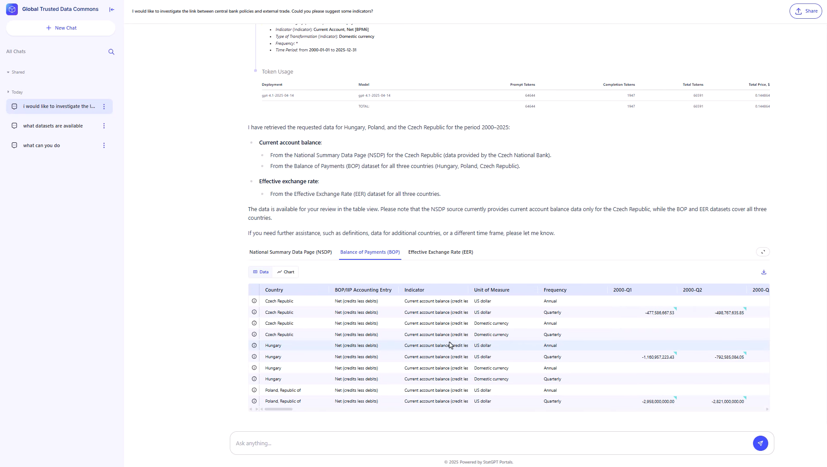Click the send message arrow button
Screen dimensions: 827x467
coord(760,443)
